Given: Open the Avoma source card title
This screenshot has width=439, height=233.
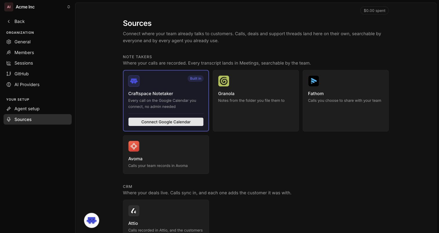Looking at the screenshot, I should 135,159.
